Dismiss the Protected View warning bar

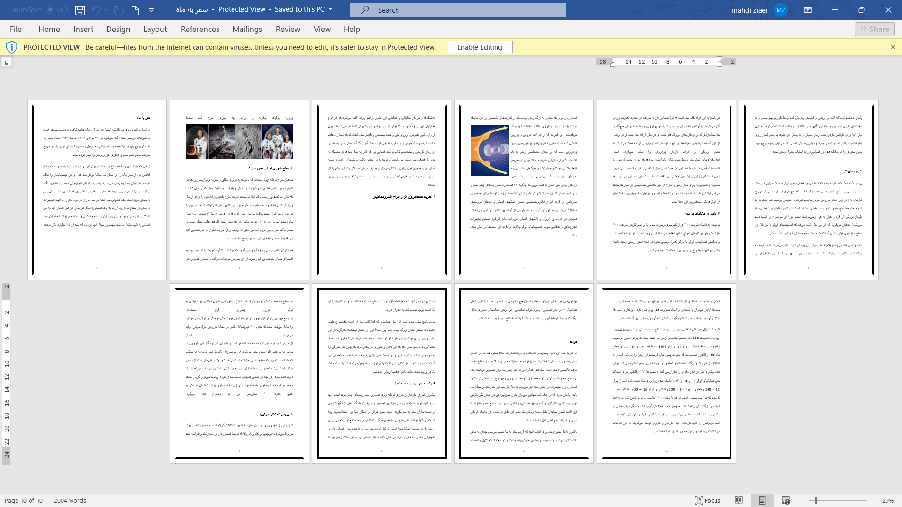894,47
